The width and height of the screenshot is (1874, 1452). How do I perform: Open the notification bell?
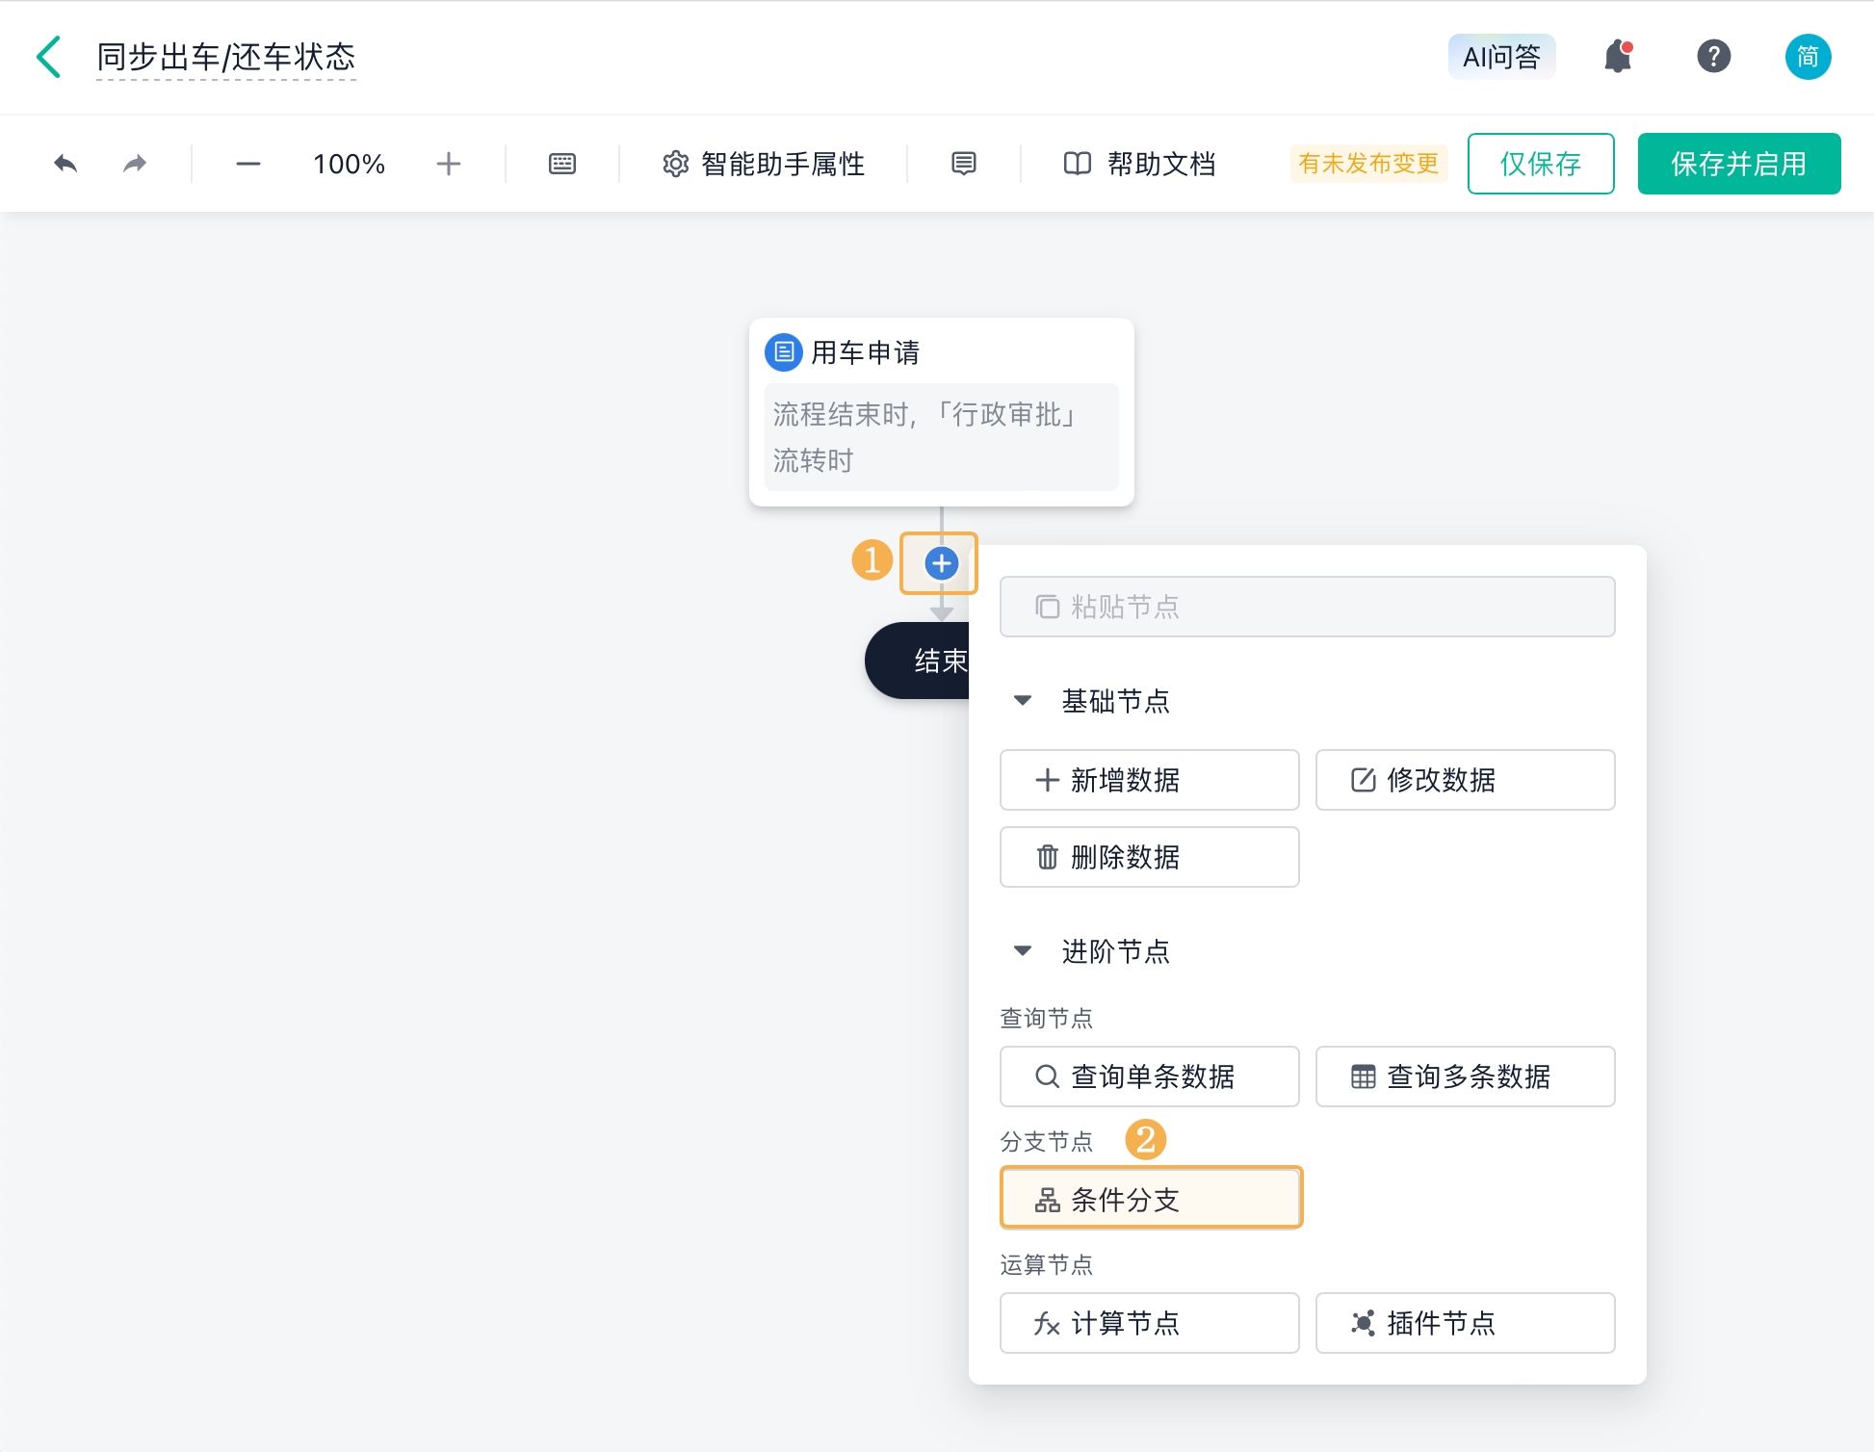[x=1618, y=57]
